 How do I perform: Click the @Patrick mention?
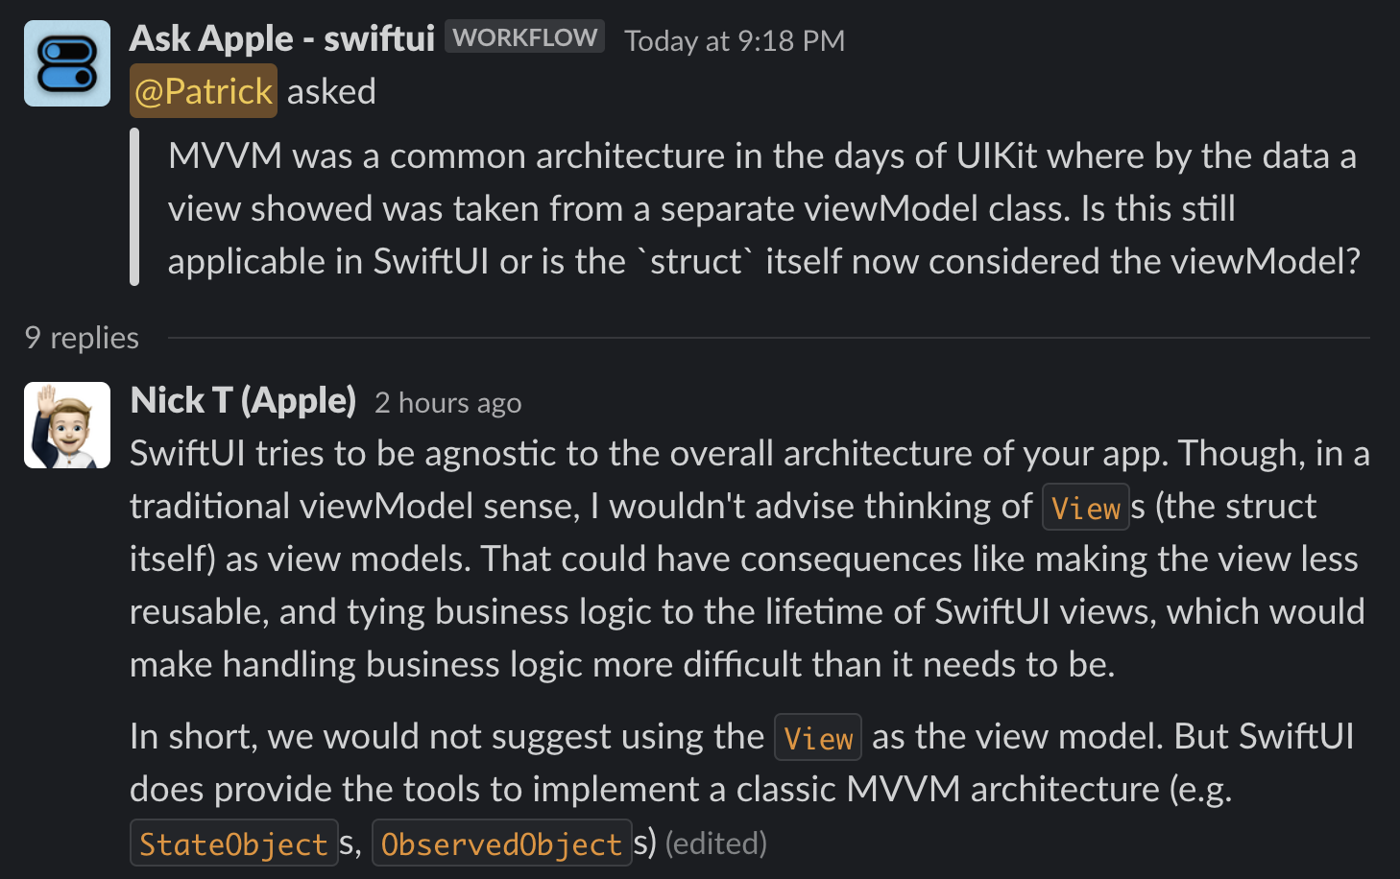pos(204,91)
